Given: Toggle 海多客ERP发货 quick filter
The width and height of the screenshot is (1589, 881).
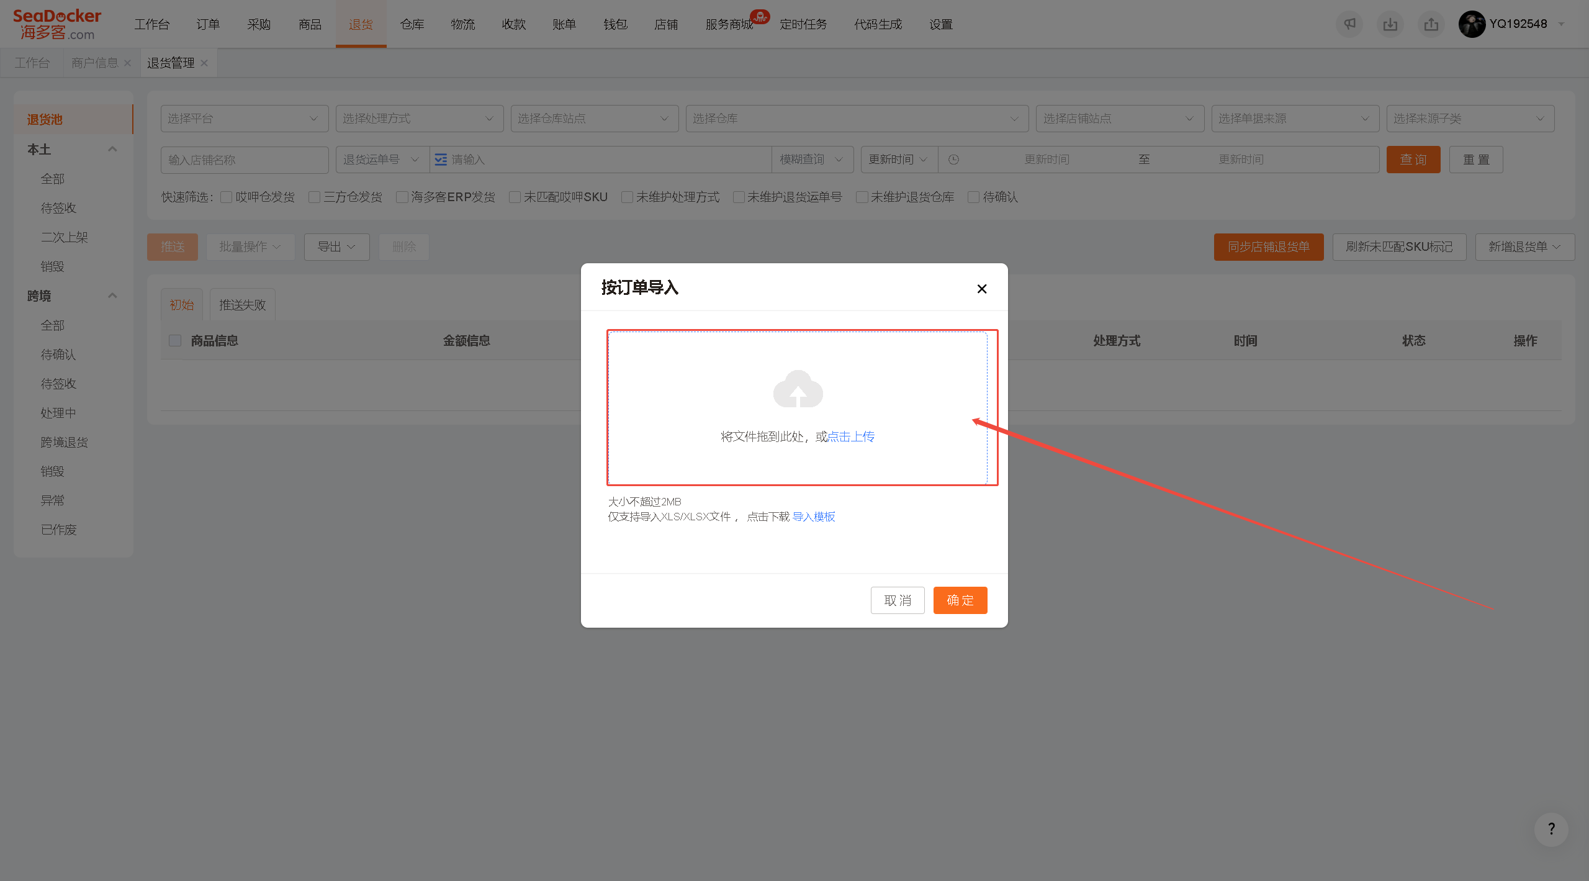Looking at the screenshot, I should pyautogui.click(x=402, y=197).
